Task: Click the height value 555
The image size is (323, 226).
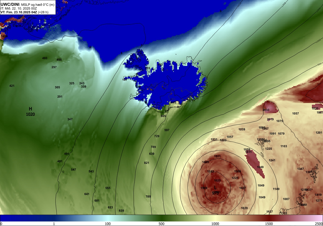Action: [108, 188]
